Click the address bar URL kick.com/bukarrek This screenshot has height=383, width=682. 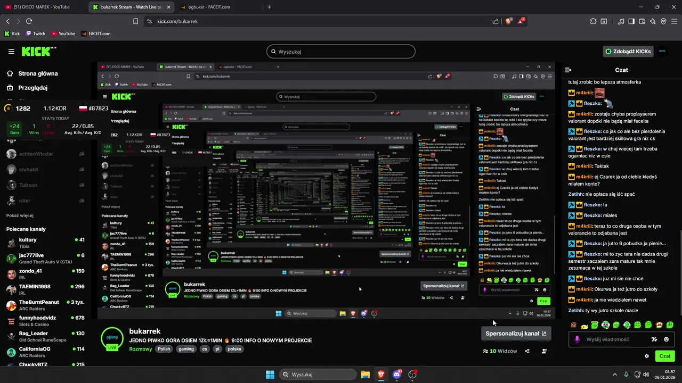click(x=177, y=21)
